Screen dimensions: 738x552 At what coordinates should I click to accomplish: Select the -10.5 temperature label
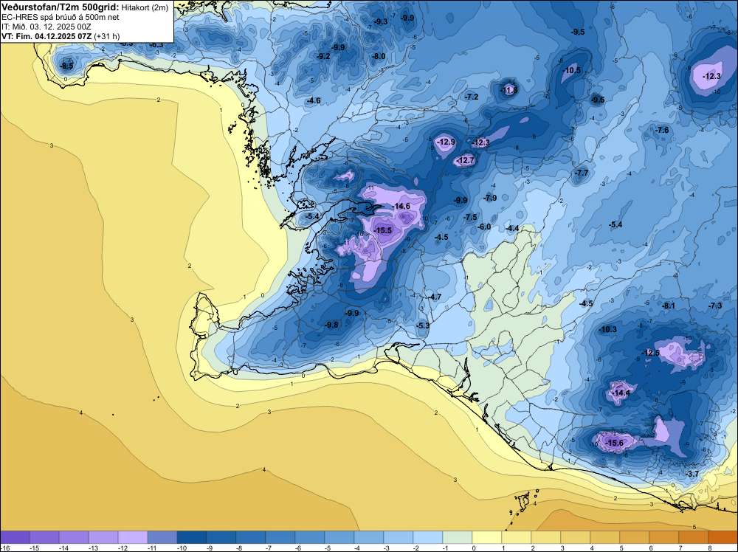(x=572, y=70)
